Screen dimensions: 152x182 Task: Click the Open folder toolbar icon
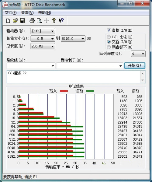(15, 21)
